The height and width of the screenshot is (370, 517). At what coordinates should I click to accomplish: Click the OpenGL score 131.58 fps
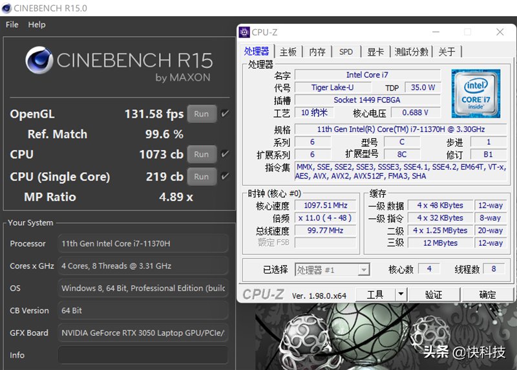[x=154, y=114]
